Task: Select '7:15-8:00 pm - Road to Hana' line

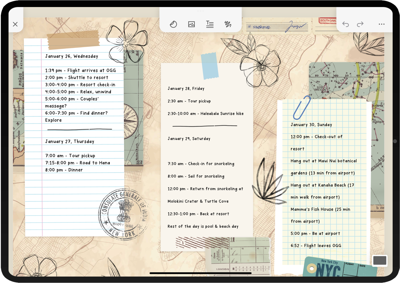Action: [77, 163]
